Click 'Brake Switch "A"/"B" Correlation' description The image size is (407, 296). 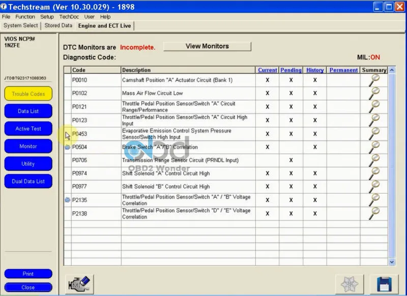[160, 147]
